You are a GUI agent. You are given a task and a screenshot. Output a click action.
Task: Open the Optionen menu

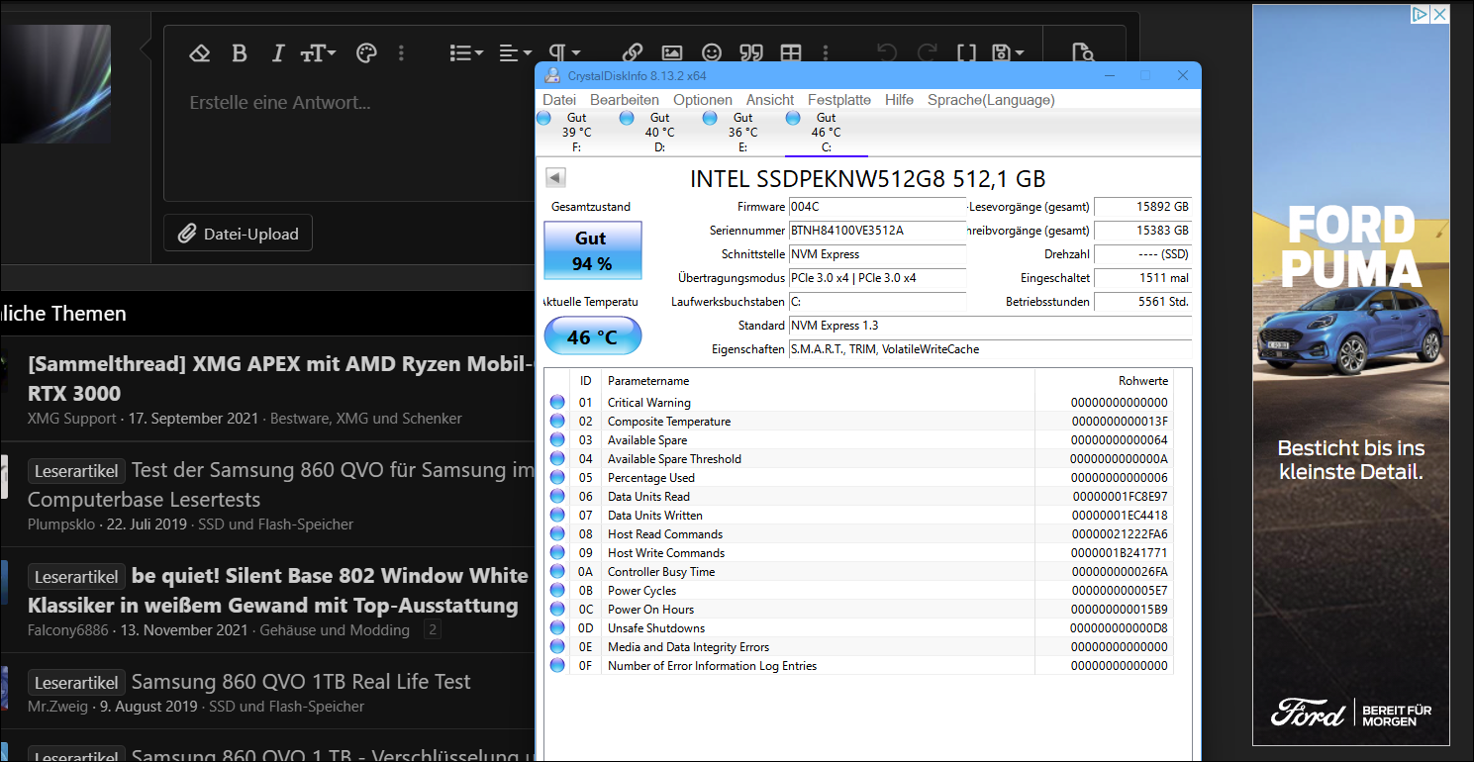point(703,100)
